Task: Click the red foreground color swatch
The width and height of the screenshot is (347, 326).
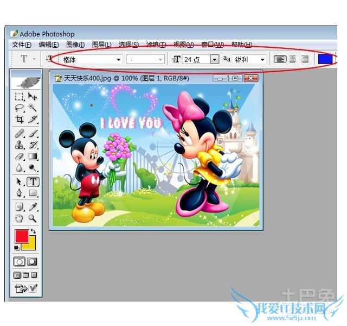Action: [x=22, y=236]
